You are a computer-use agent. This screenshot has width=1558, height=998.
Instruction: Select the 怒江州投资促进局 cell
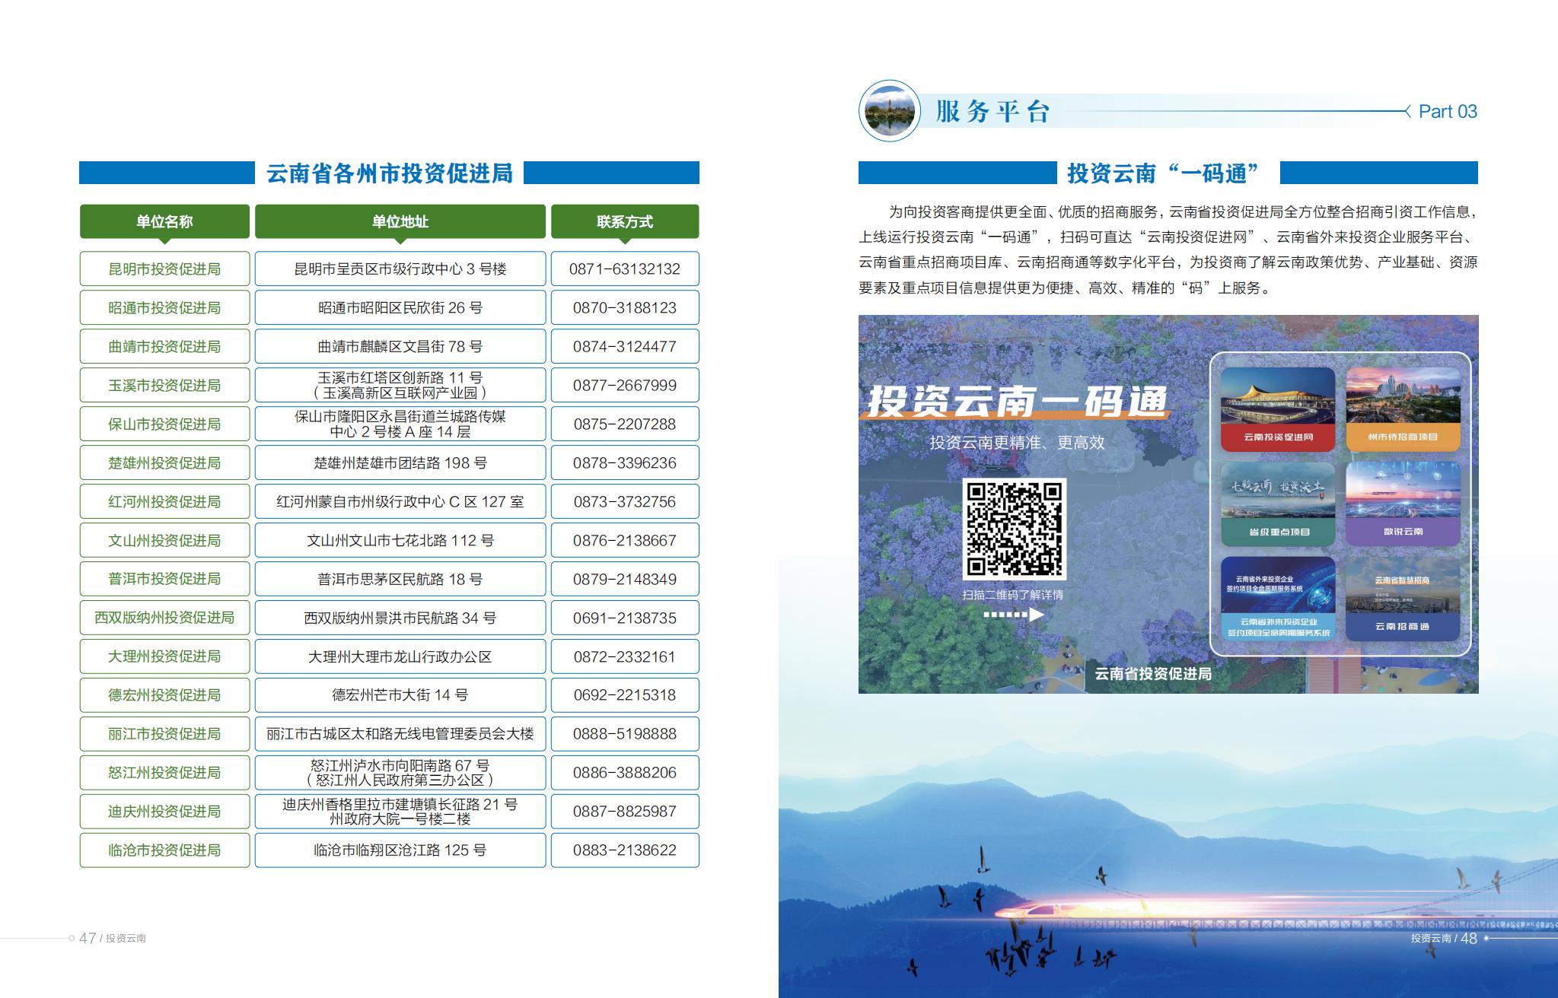point(164,773)
